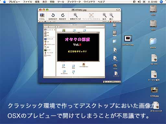The width and height of the screenshot is (166, 124).
Task: Minimize the OTAKU.jpg window with yellow button
Action: coord(44,10)
